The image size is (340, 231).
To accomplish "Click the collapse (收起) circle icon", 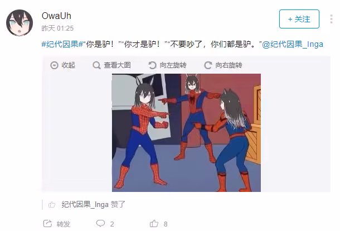I will click(54, 65).
